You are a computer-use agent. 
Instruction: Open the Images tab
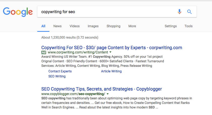coord(93,26)
